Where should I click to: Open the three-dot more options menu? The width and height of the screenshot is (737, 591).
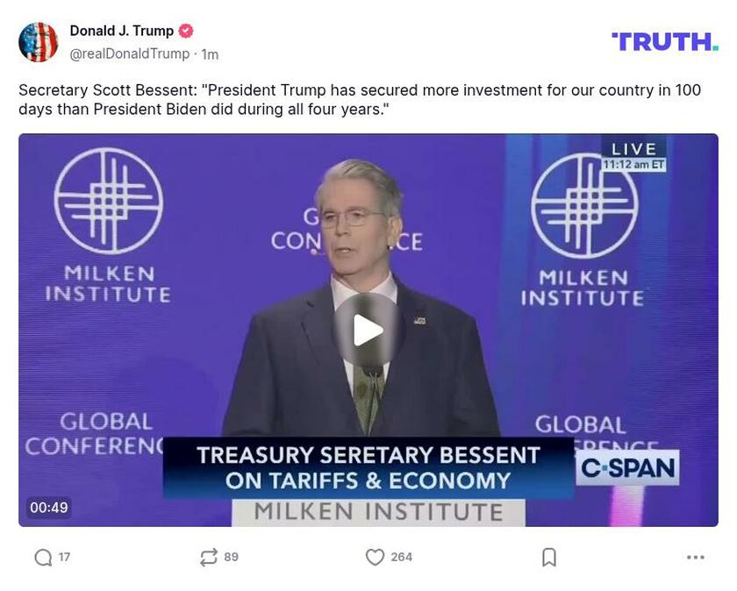tap(696, 556)
